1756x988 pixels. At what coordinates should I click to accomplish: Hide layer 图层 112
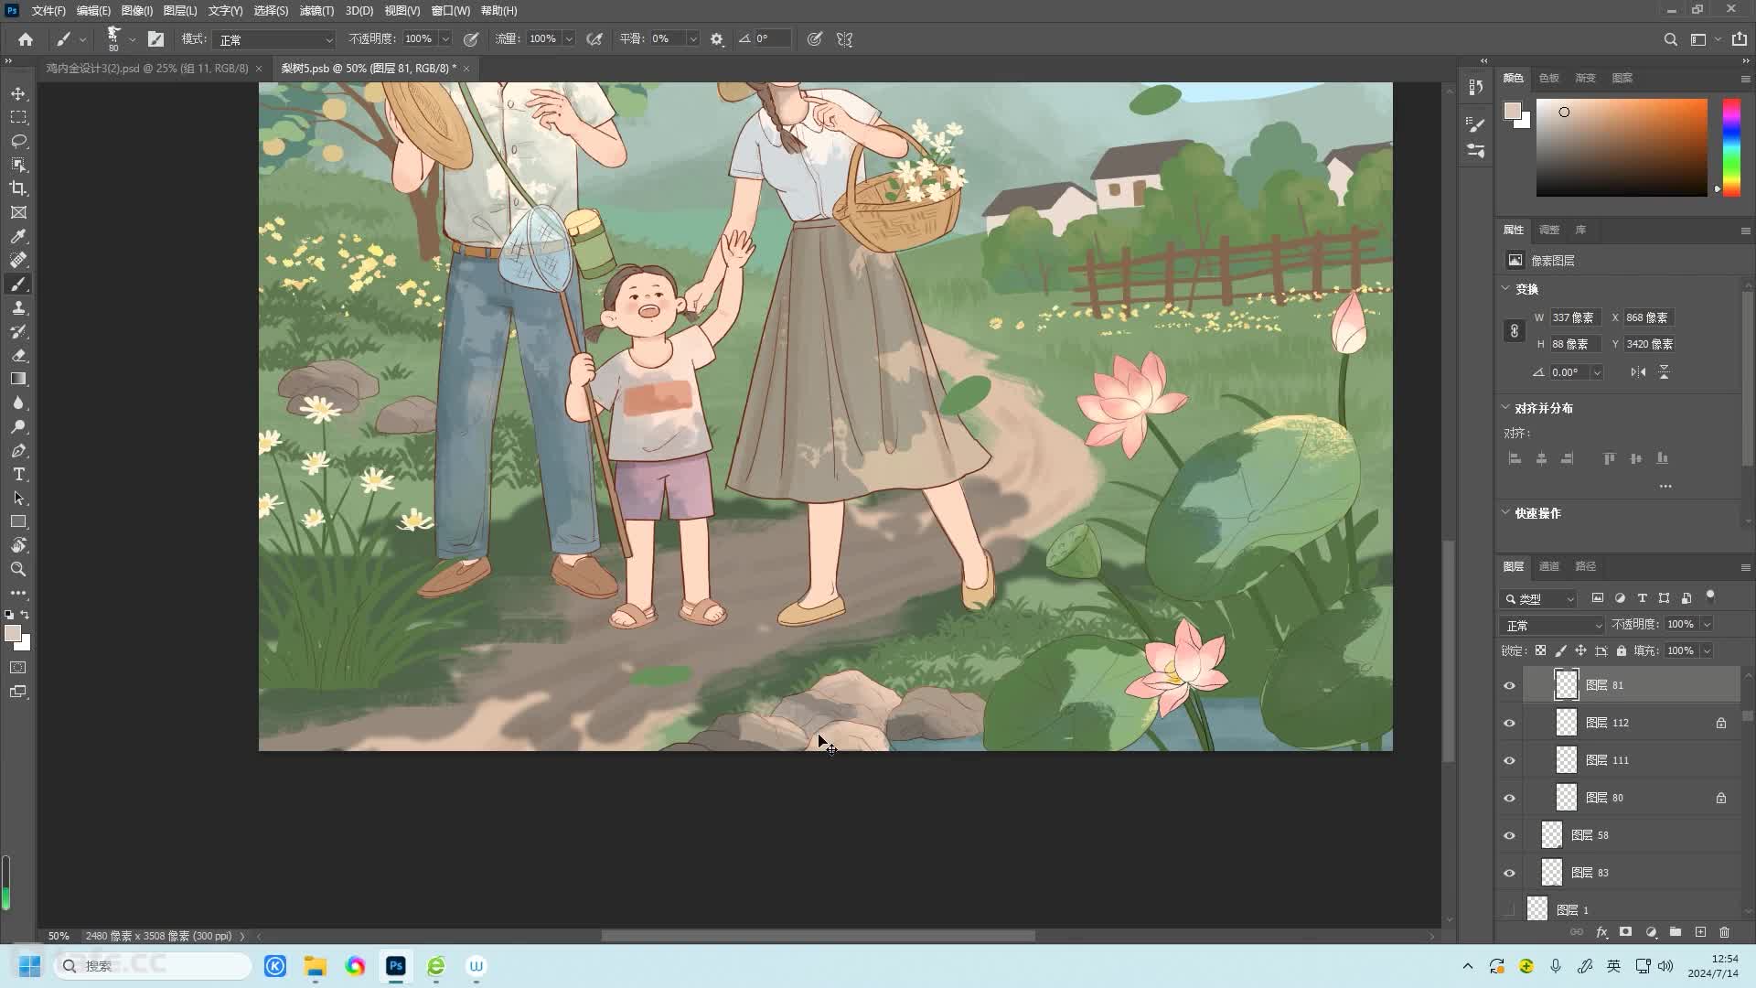[x=1509, y=723]
